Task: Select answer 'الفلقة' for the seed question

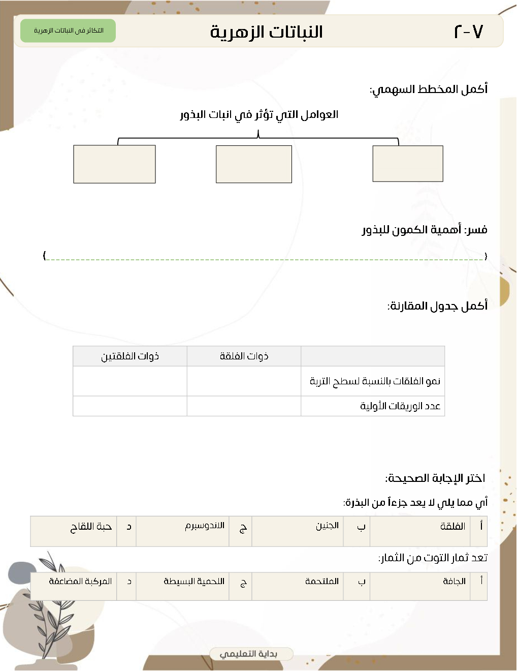Action: click(452, 527)
